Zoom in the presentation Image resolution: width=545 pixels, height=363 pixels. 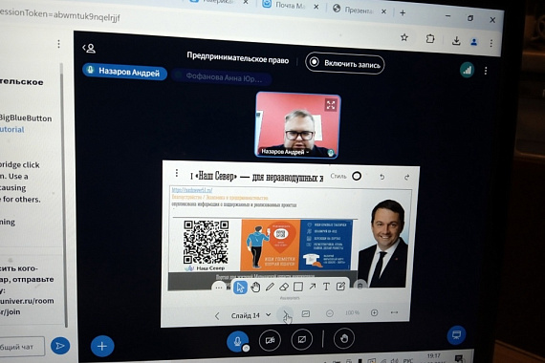375,312
